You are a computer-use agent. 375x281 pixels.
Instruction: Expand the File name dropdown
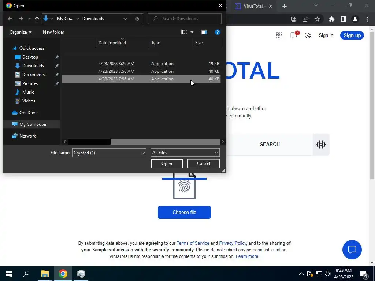coord(143,153)
